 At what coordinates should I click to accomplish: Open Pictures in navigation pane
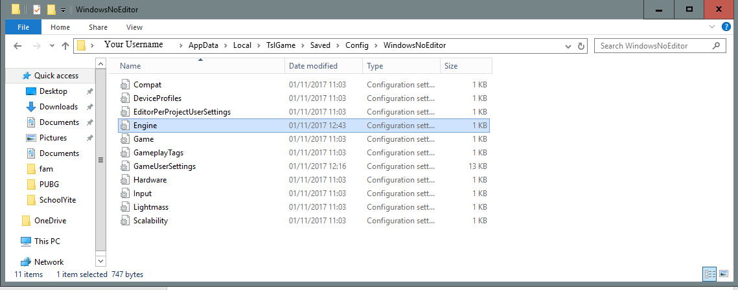[x=52, y=138]
